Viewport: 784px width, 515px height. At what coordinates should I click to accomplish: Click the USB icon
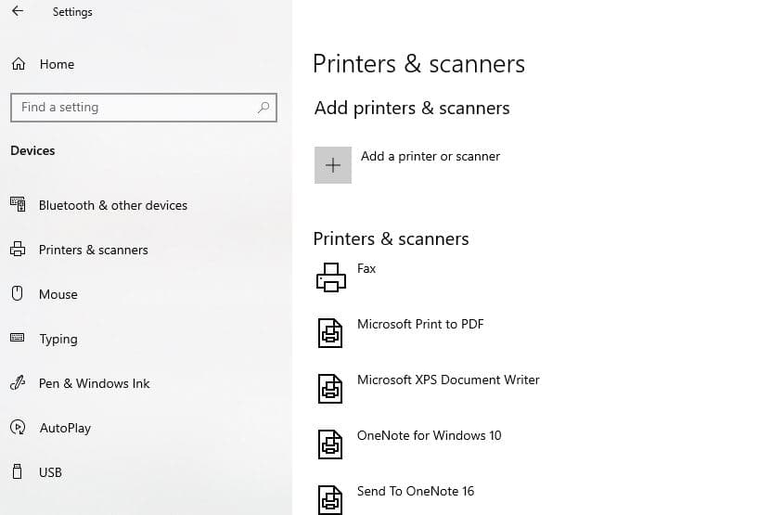[17, 471]
